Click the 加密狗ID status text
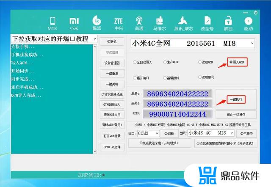The image size is (271, 187). click(x=91, y=175)
